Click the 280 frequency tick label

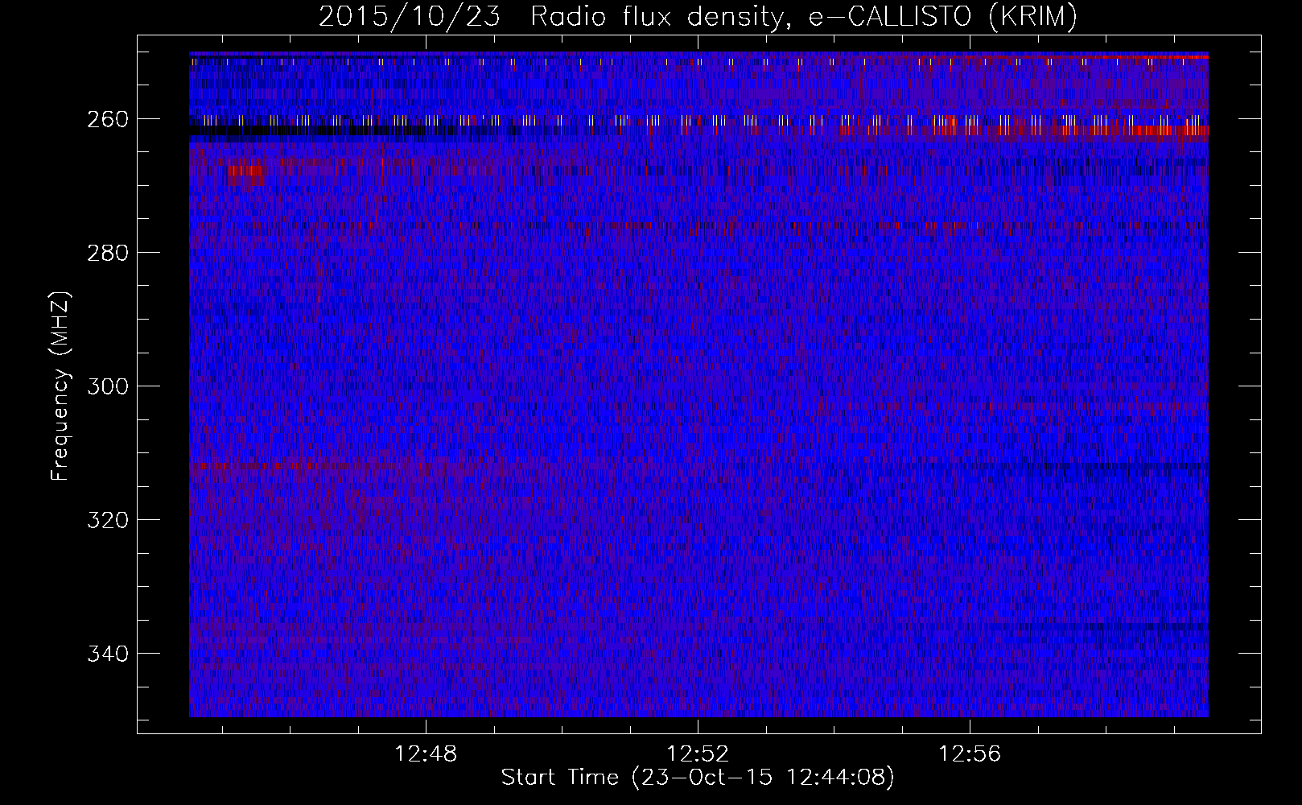[x=107, y=253]
